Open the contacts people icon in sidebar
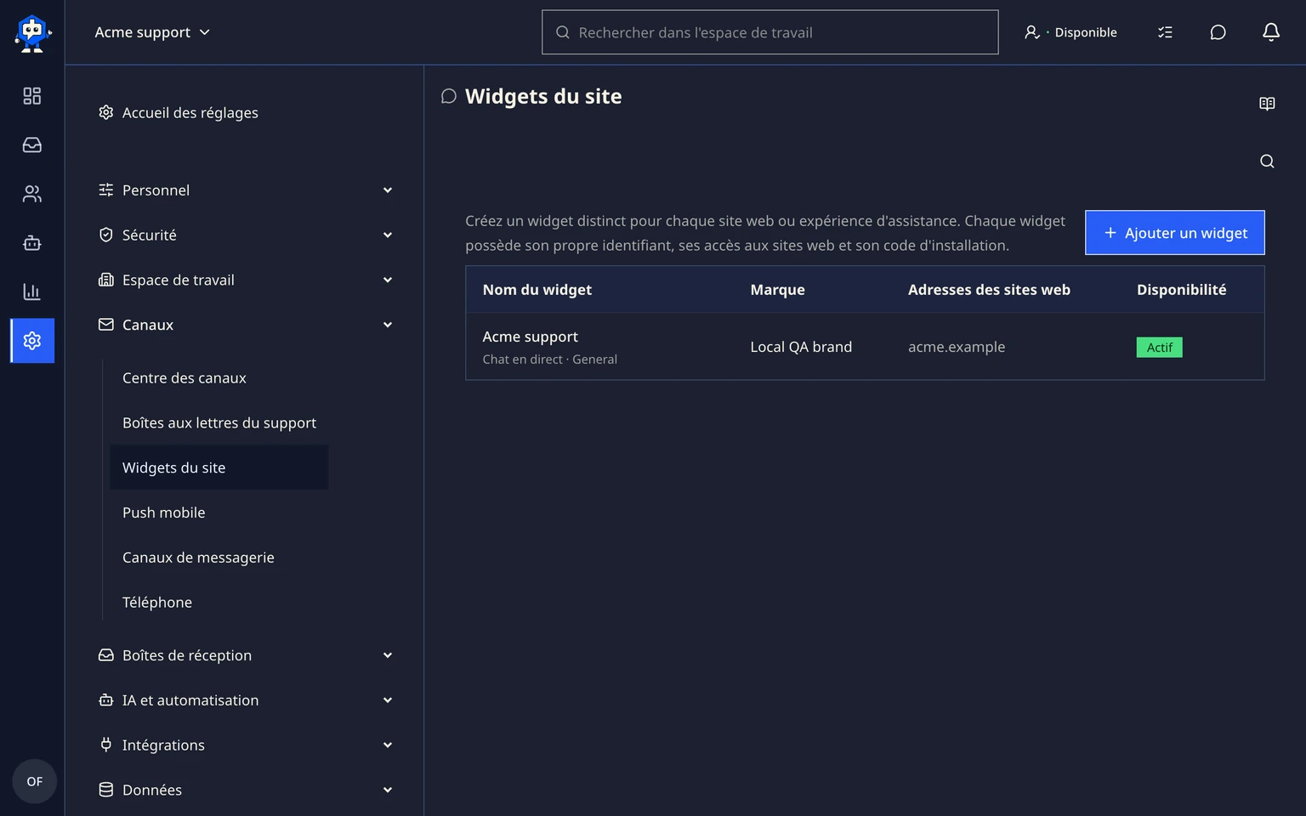This screenshot has height=816, width=1306. point(32,194)
